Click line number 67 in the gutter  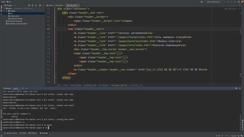tap(48, 29)
